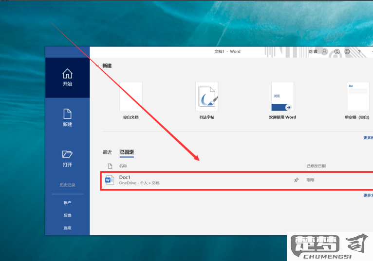Switch to the 最近 tab
Screen dimensions: 373x261
coord(107,152)
